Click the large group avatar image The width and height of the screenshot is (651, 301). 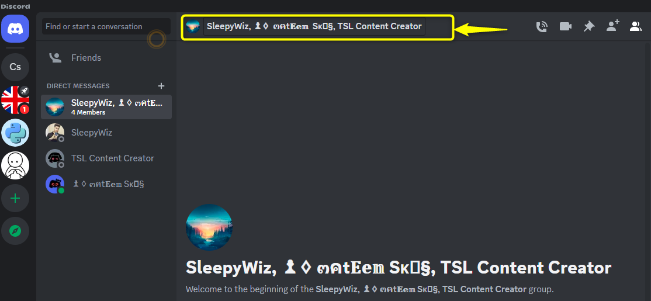[209, 227]
